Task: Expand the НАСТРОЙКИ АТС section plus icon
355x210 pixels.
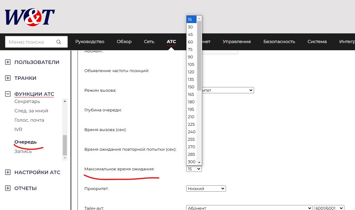Action: [8, 172]
